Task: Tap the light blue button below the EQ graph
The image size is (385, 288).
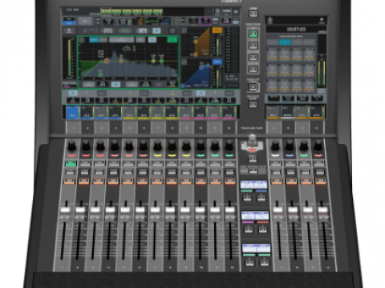Action: point(115,85)
